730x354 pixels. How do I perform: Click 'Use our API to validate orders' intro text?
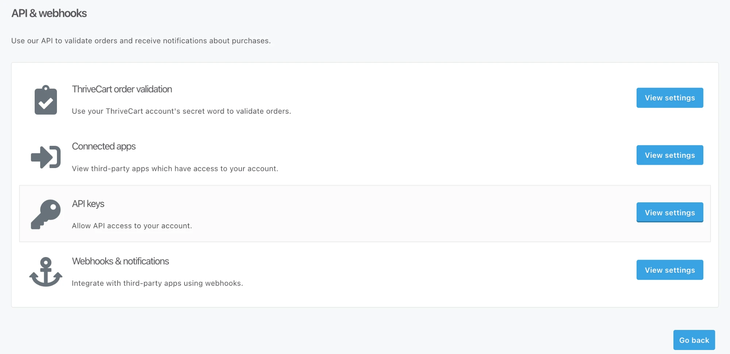[x=141, y=41]
